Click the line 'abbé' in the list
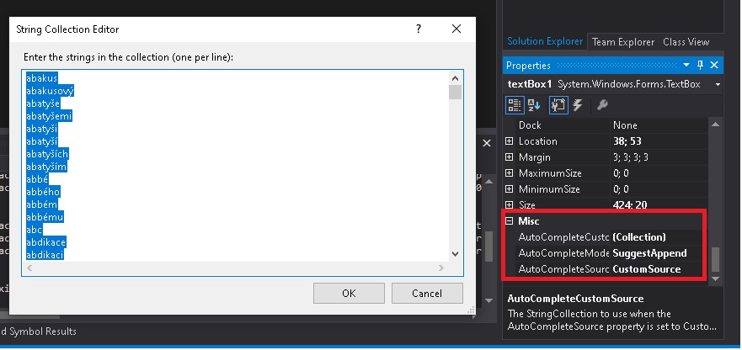This screenshot has height=350, width=742. pyautogui.click(x=37, y=179)
